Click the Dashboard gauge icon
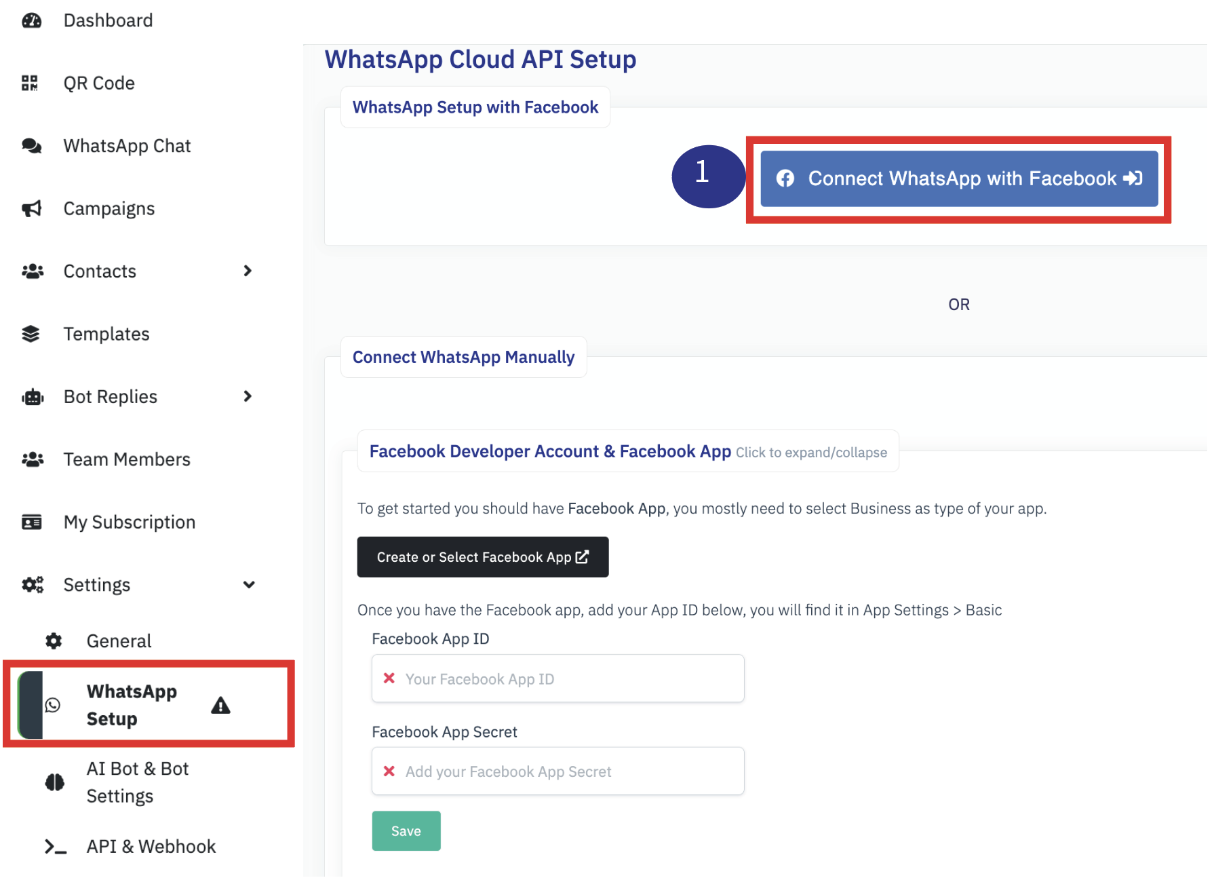 click(x=32, y=20)
